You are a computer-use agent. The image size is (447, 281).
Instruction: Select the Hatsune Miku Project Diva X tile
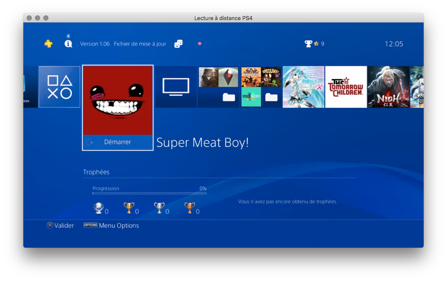[303, 87]
